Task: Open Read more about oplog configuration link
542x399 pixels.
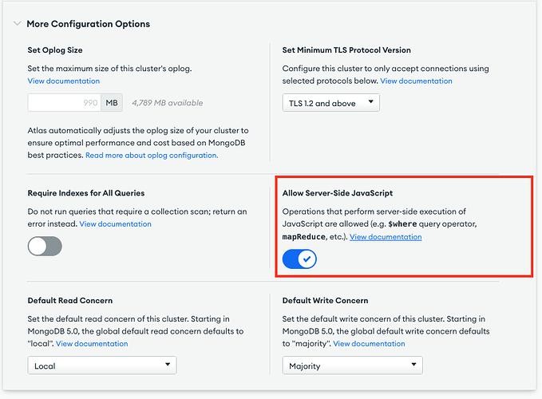Action: [x=152, y=155]
